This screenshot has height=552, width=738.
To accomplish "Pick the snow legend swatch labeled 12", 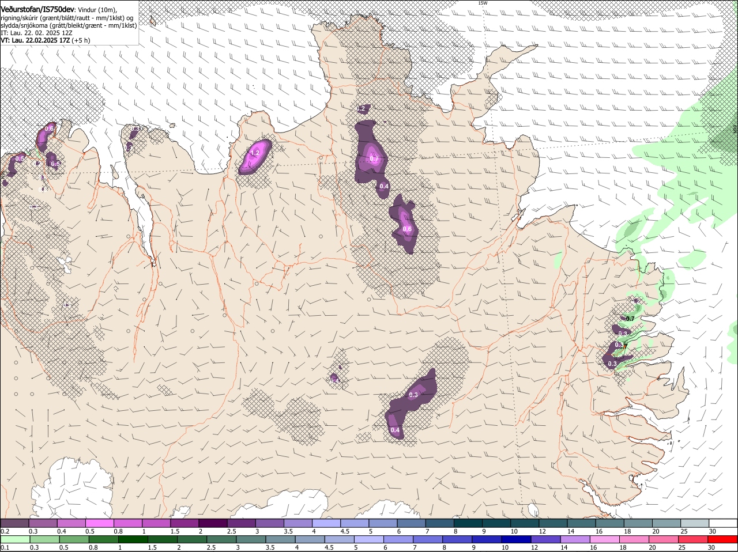I will (553, 522).
